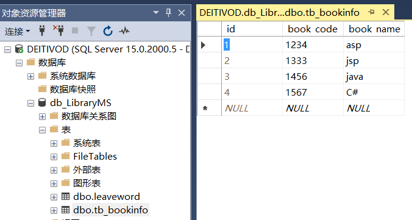The height and width of the screenshot is (220, 412).
Task: Close the tb_bookinfo document tab
Action: pyautogui.click(x=386, y=12)
